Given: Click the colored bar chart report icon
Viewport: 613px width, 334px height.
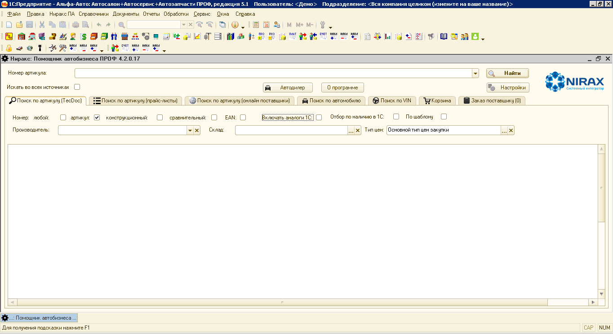Looking at the screenshot, I should pyautogui.click(x=388, y=36).
